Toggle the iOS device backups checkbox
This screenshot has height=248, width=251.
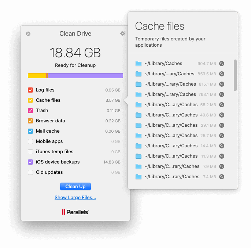click(x=30, y=162)
